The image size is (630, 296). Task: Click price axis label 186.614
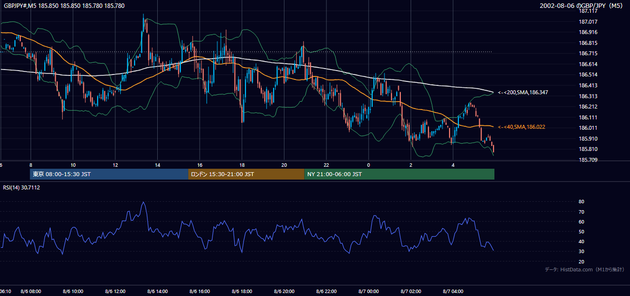(588, 64)
